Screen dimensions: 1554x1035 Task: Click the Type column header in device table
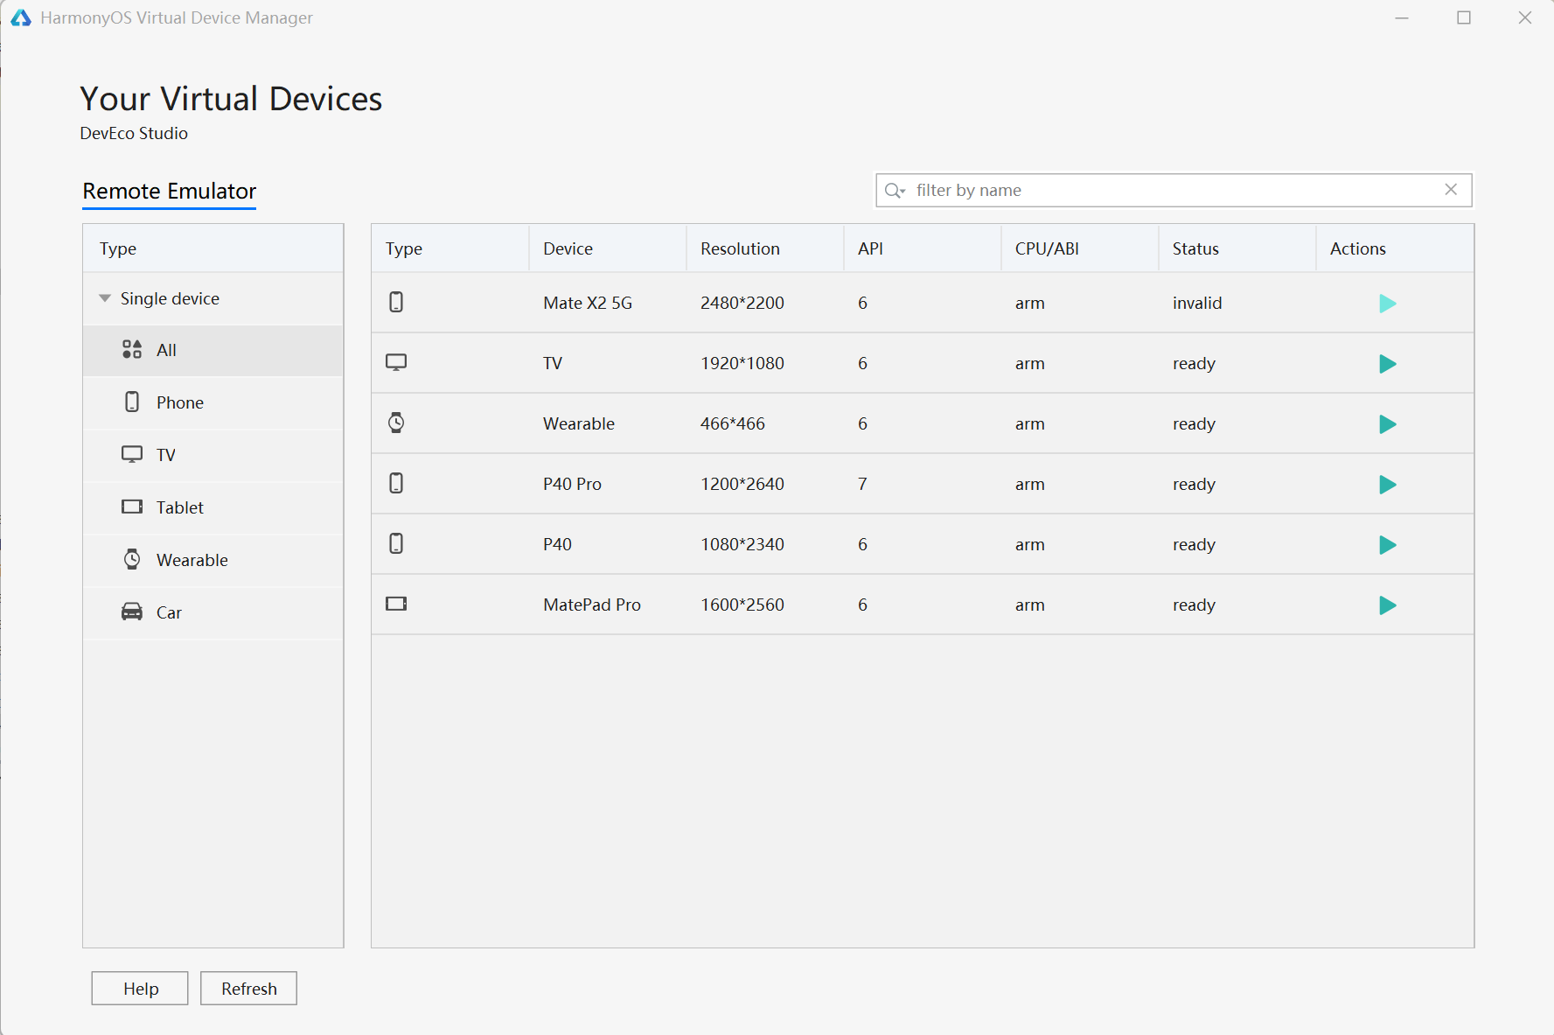pos(450,248)
